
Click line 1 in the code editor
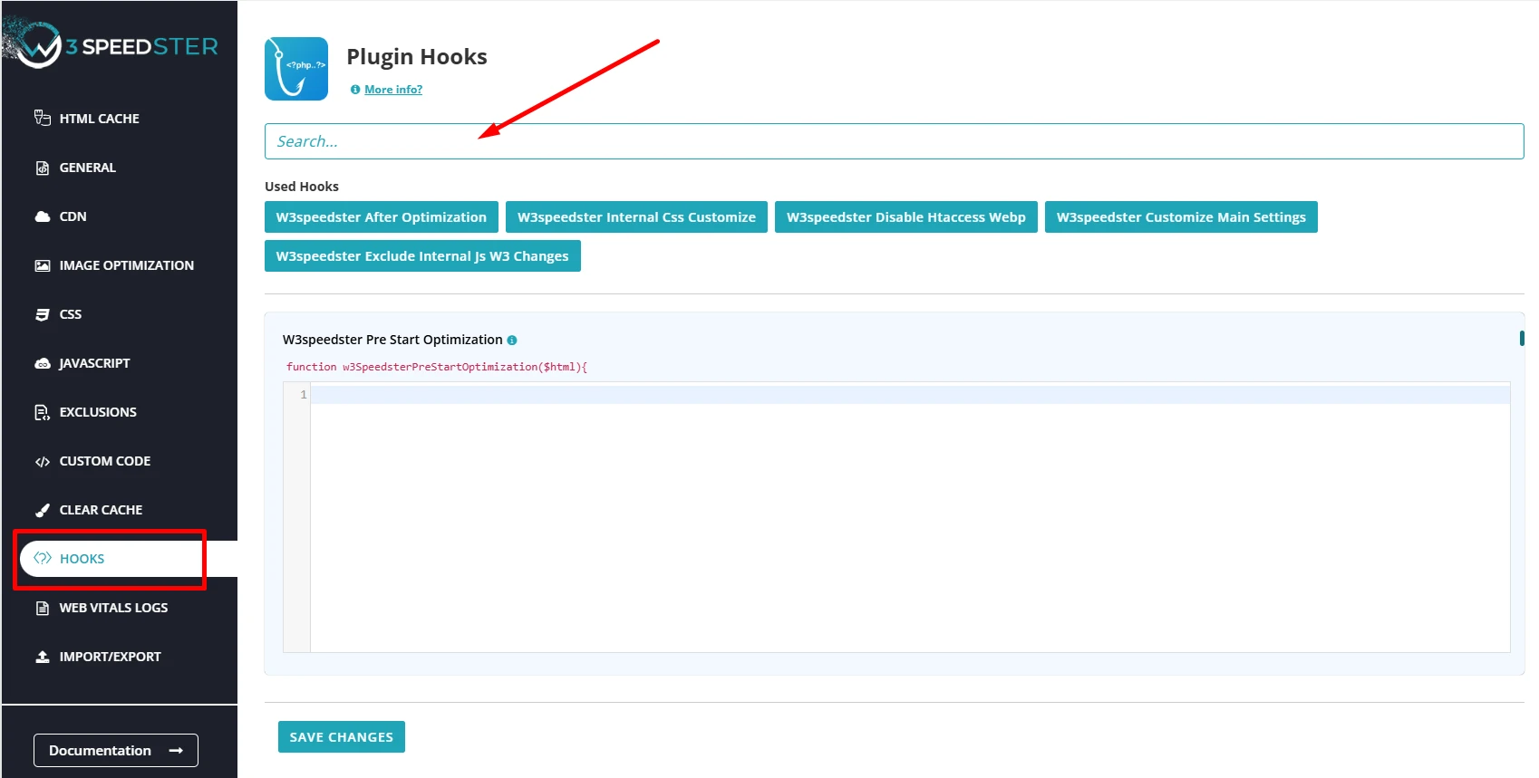(x=906, y=395)
